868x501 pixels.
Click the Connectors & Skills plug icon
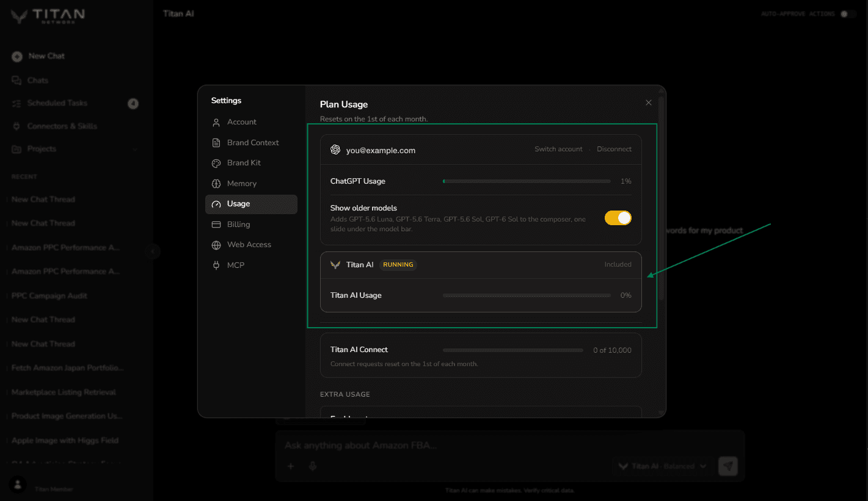16,126
